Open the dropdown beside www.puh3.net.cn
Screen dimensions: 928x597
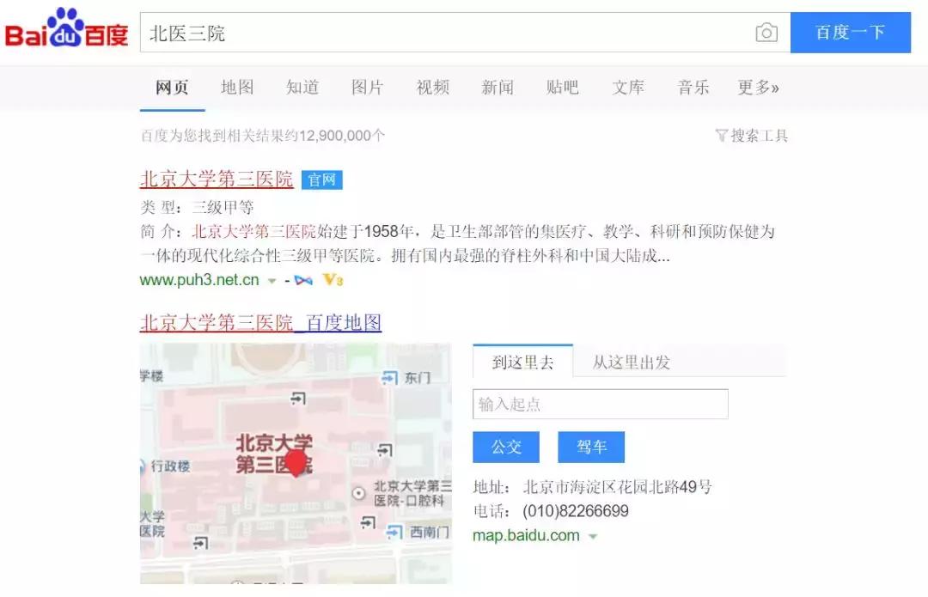pyautogui.click(x=272, y=280)
